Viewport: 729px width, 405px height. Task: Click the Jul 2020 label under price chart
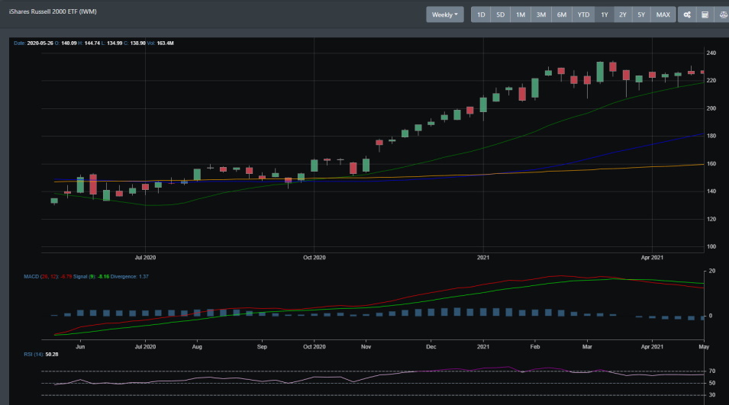point(145,257)
